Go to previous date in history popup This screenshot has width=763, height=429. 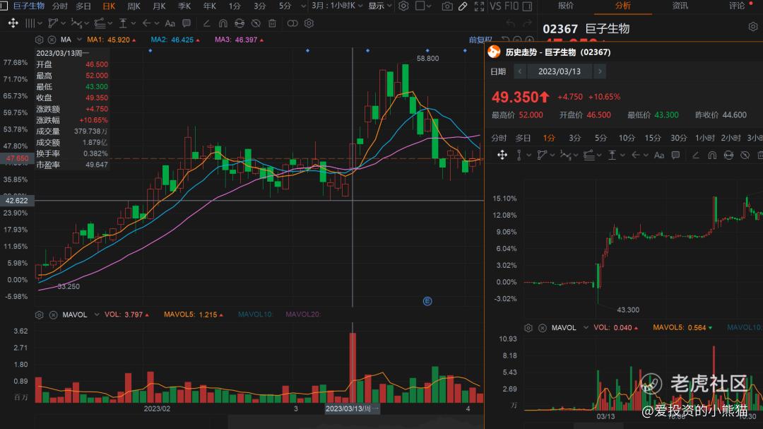[x=520, y=71]
